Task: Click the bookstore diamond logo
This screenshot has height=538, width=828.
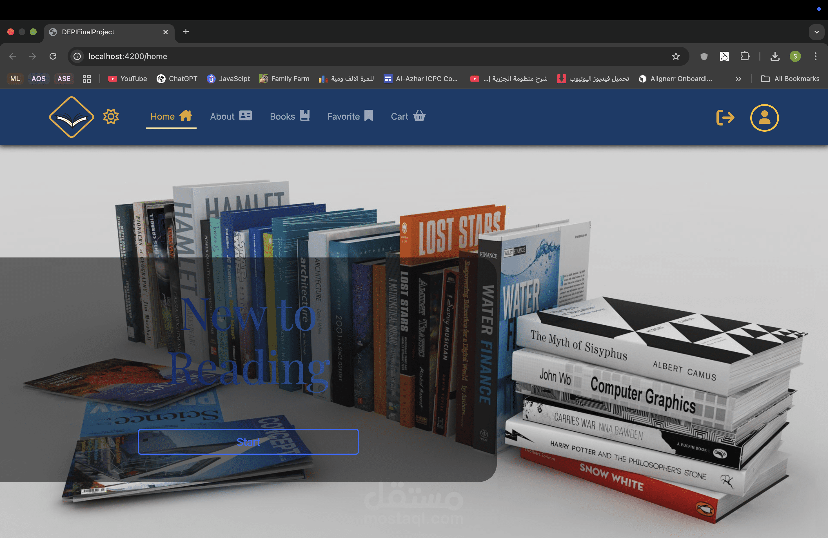Action: [x=71, y=117]
